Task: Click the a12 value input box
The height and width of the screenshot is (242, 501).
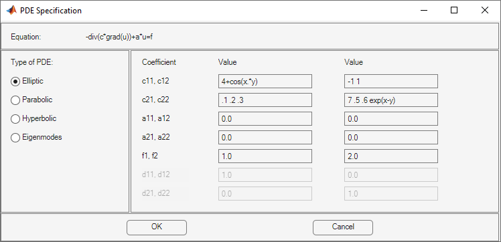Action: [391, 119]
